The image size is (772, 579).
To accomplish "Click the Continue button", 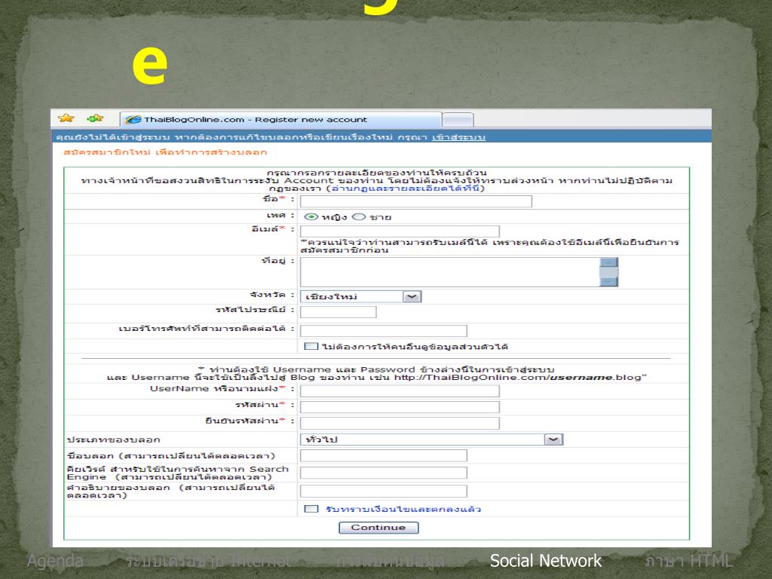I will click(378, 527).
